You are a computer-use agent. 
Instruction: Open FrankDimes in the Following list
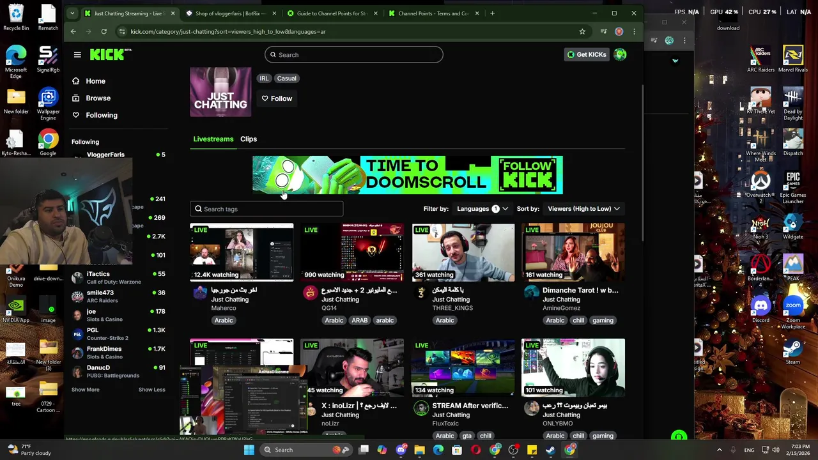pyautogui.click(x=119, y=353)
